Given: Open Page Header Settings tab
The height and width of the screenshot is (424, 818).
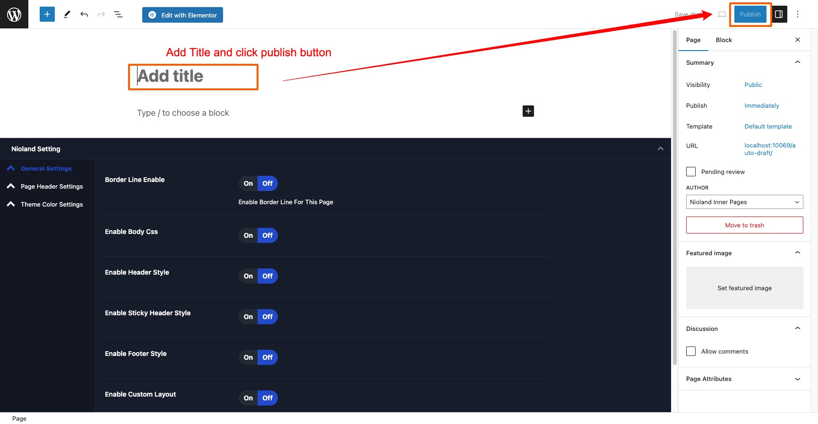Looking at the screenshot, I should click(52, 187).
